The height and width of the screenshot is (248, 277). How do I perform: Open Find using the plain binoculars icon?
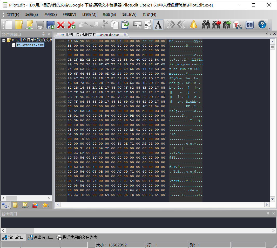[x=206, y=25]
